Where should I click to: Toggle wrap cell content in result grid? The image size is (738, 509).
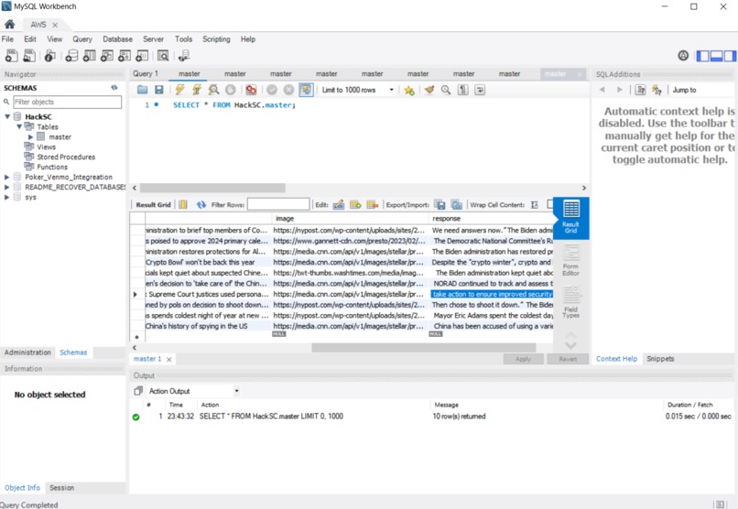point(534,205)
